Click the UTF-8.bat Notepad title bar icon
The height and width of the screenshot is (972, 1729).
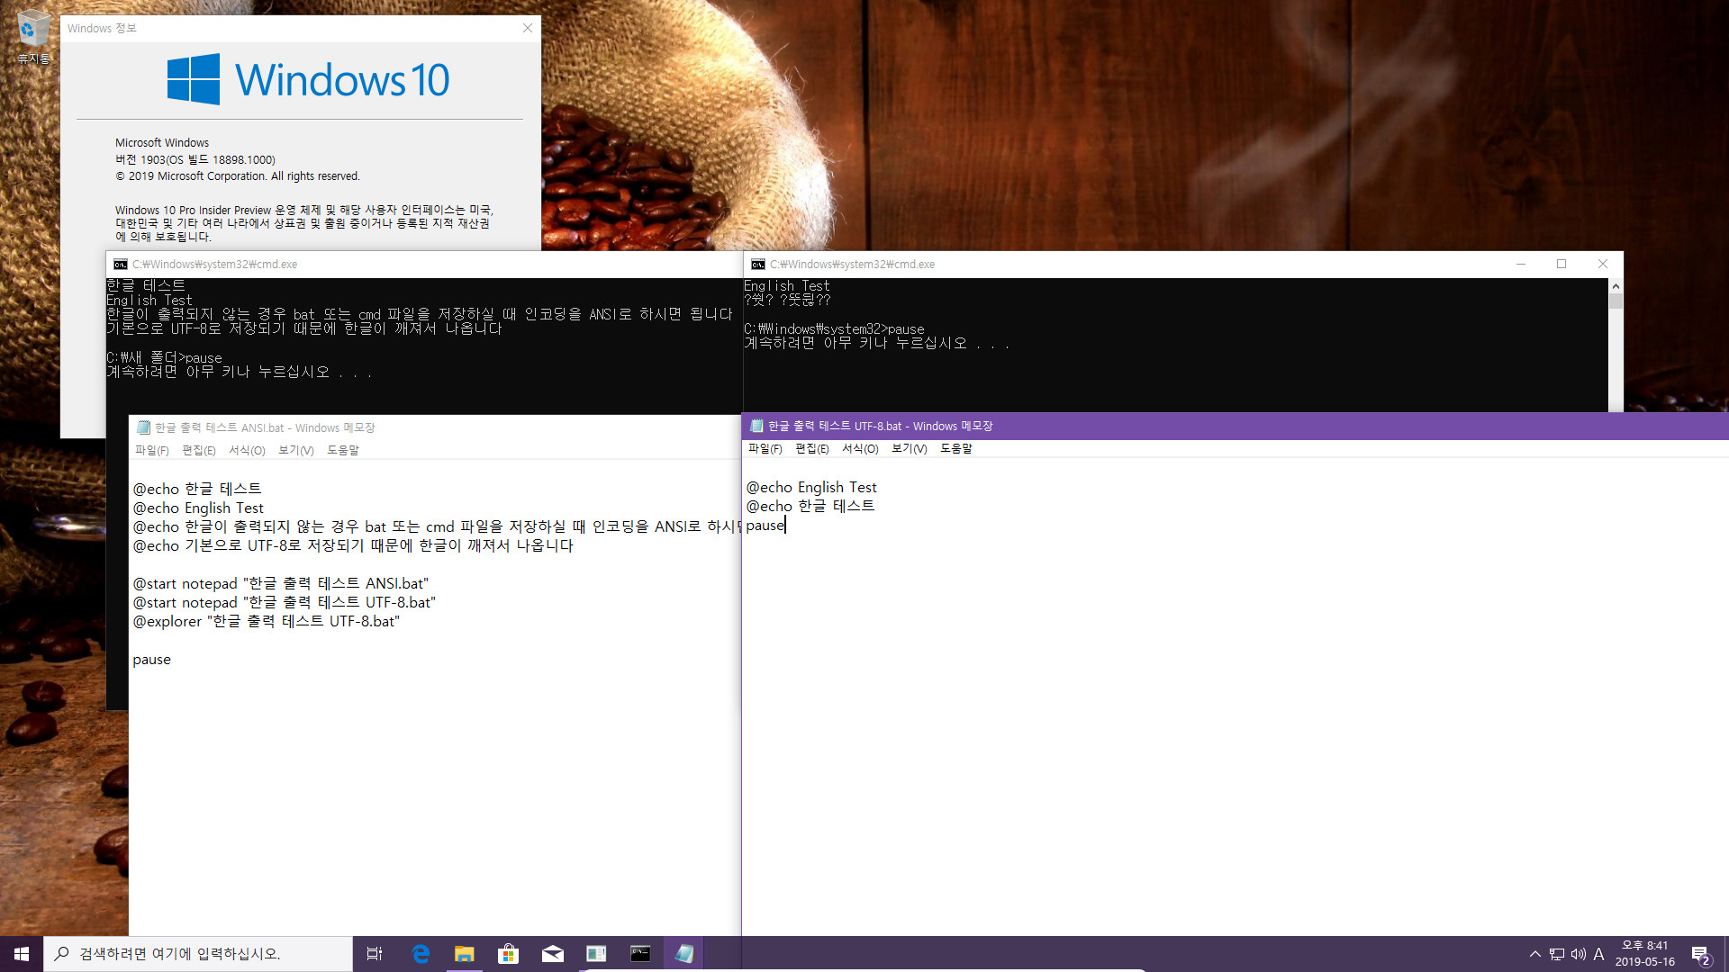click(x=756, y=426)
